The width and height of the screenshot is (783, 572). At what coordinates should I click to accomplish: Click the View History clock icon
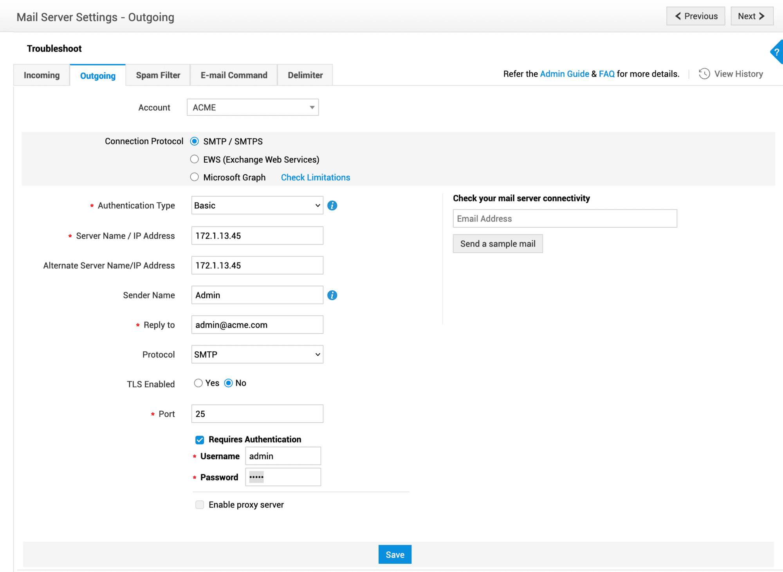pos(704,74)
